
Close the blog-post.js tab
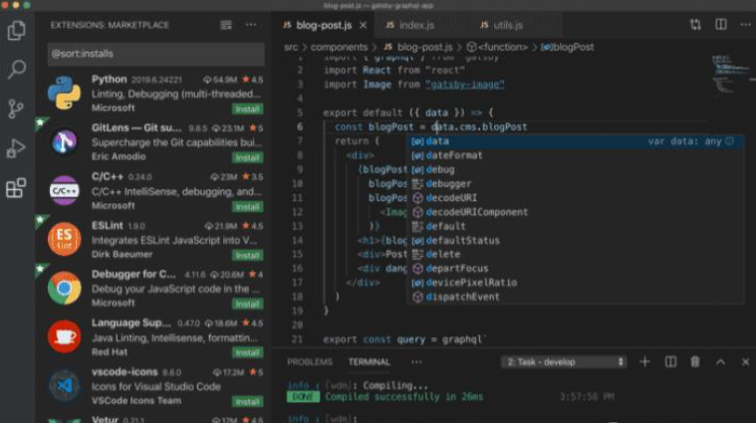point(363,25)
